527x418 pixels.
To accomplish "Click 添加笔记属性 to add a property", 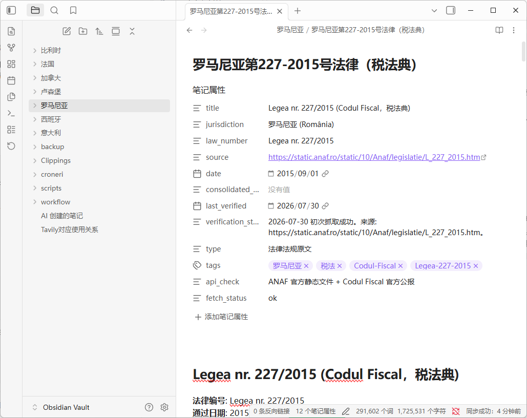I will pos(221,317).
